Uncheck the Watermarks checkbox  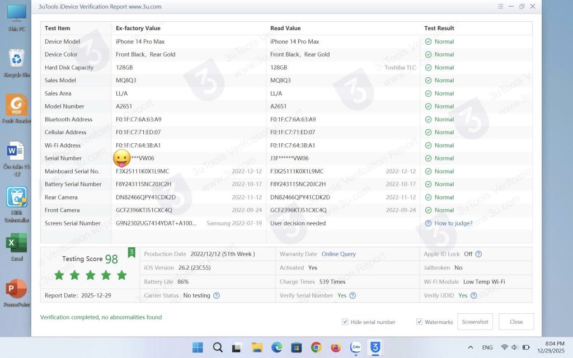coord(420,322)
